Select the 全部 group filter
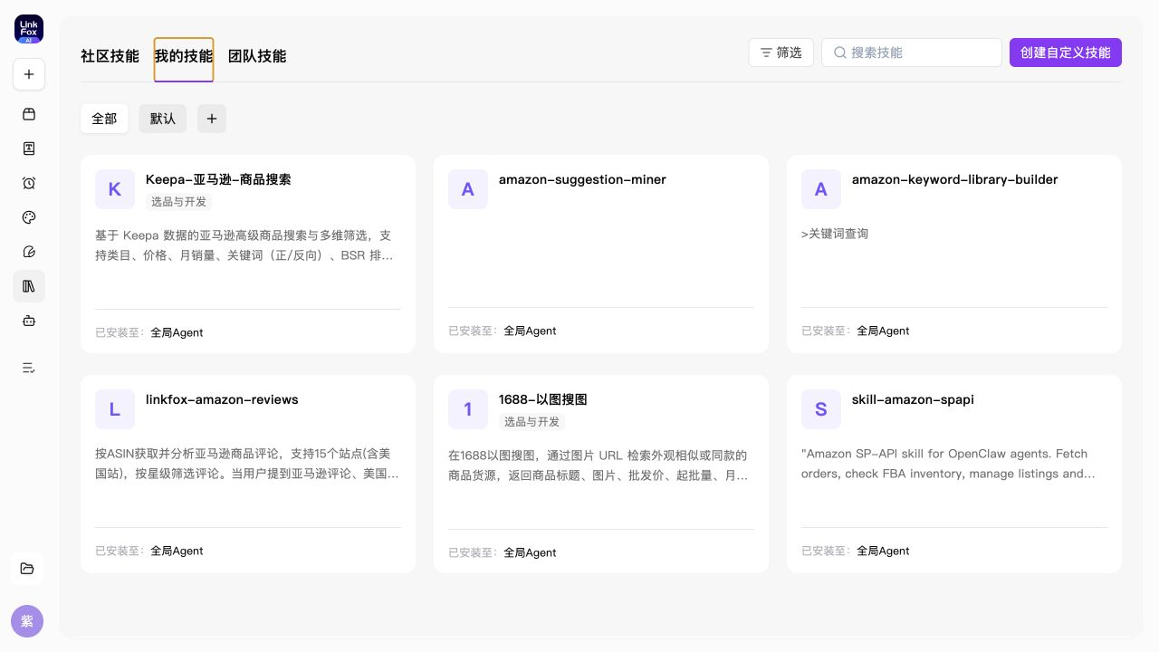This screenshot has width=1159, height=652. point(104,119)
